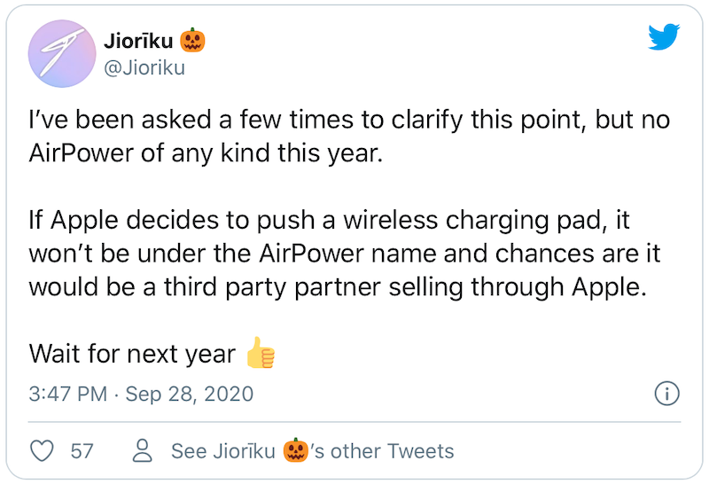709x484 pixels.
Task: Click the thumbs-up emoji after 'next year'
Action: point(261,353)
